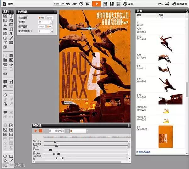Open the 工具 tools panel grip menu
This screenshot has height=169, width=189.
click(13, 12)
